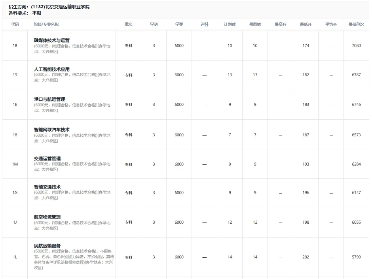Viewport: 372px width, 279px height.
Task: Click the 选科要求 不限 line
Action: (25, 13)
